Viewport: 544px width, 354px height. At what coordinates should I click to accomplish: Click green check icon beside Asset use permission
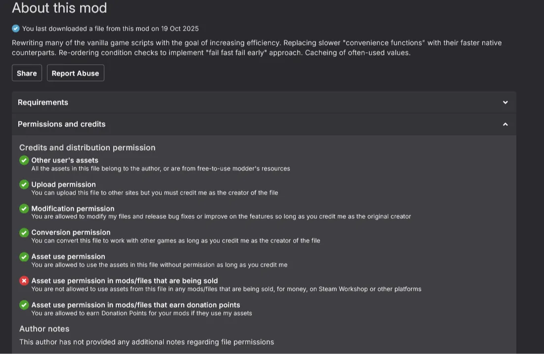24,256
